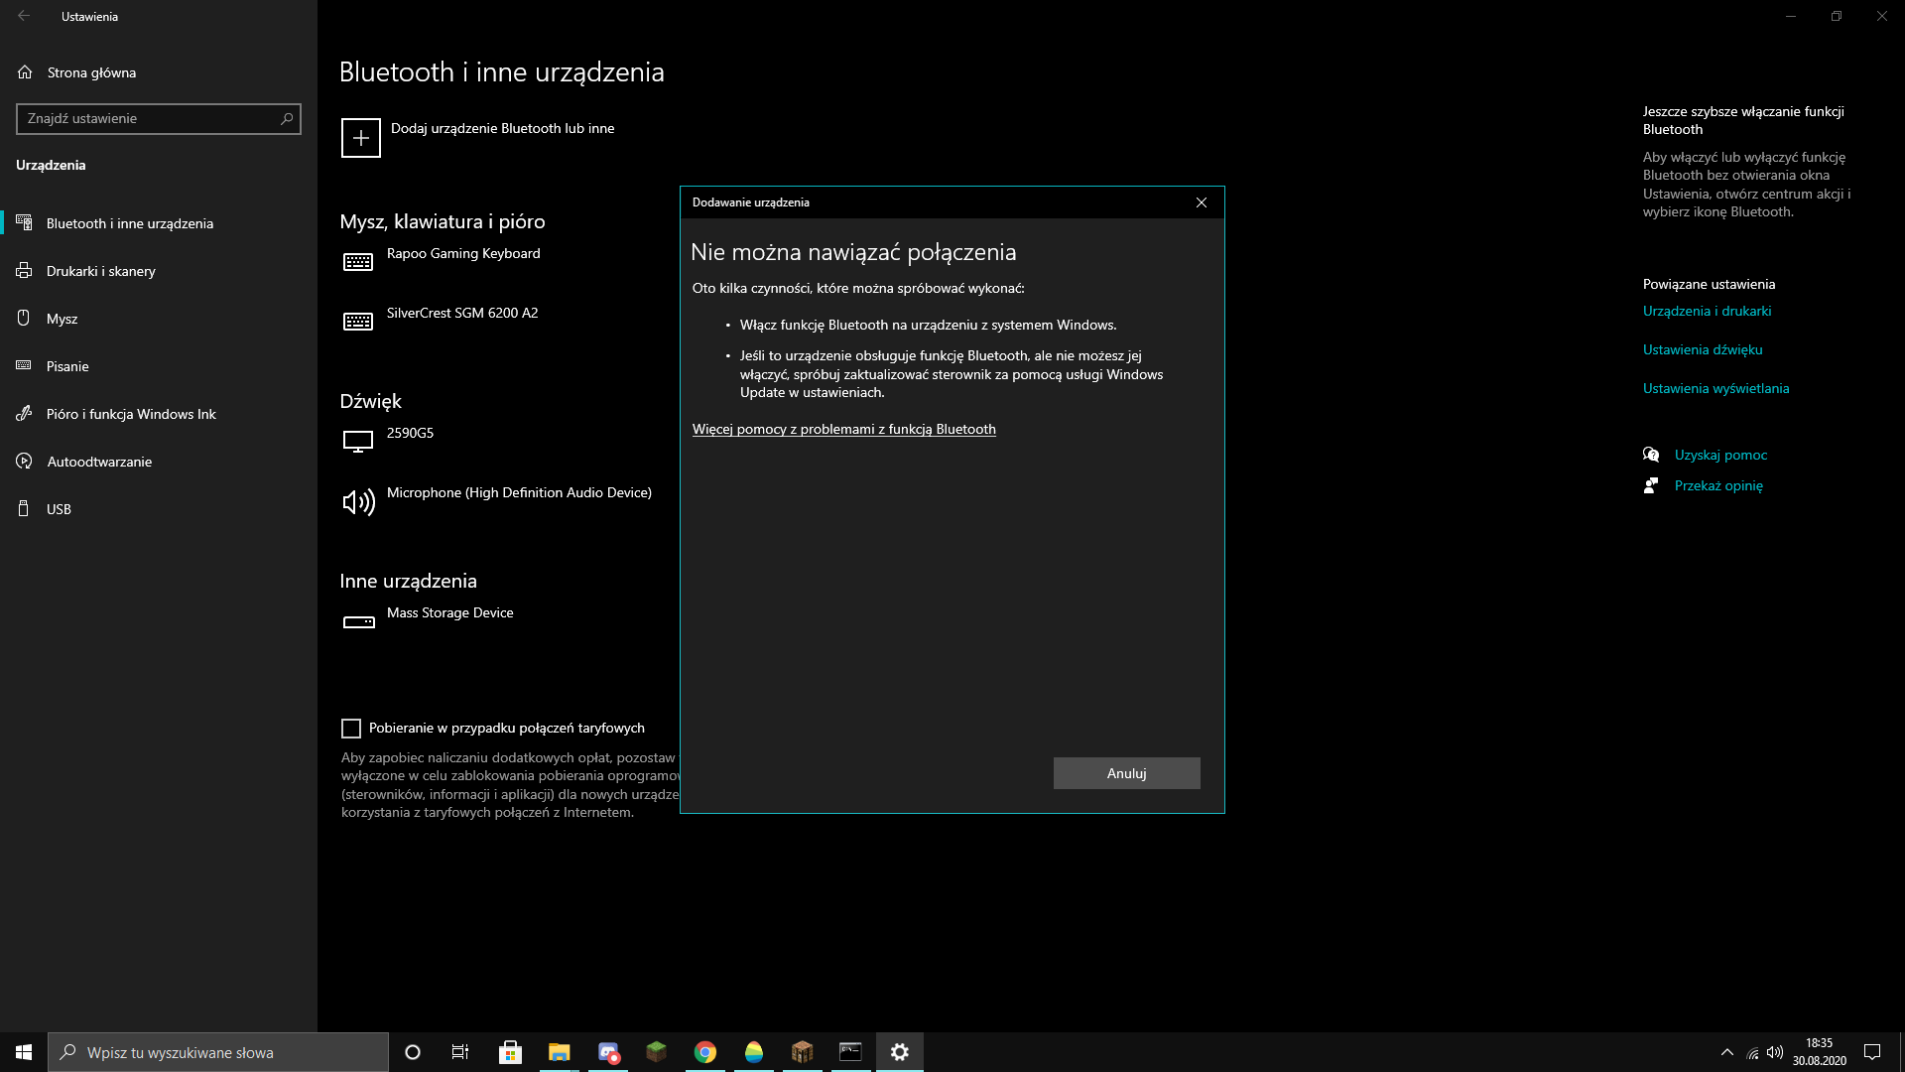Open File Explorer on the taskbar
This screenshot has height=1072, width=1905.
559,1052
